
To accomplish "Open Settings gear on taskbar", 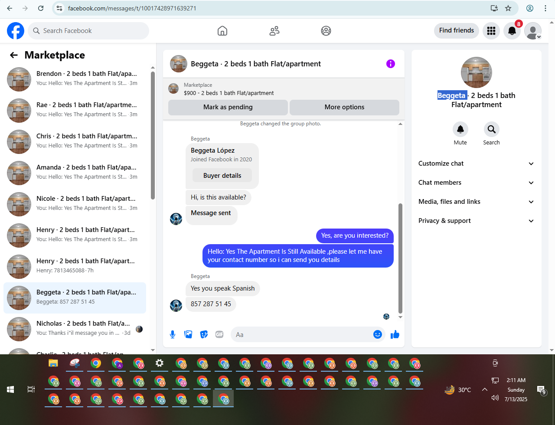I will click(160, 363).
